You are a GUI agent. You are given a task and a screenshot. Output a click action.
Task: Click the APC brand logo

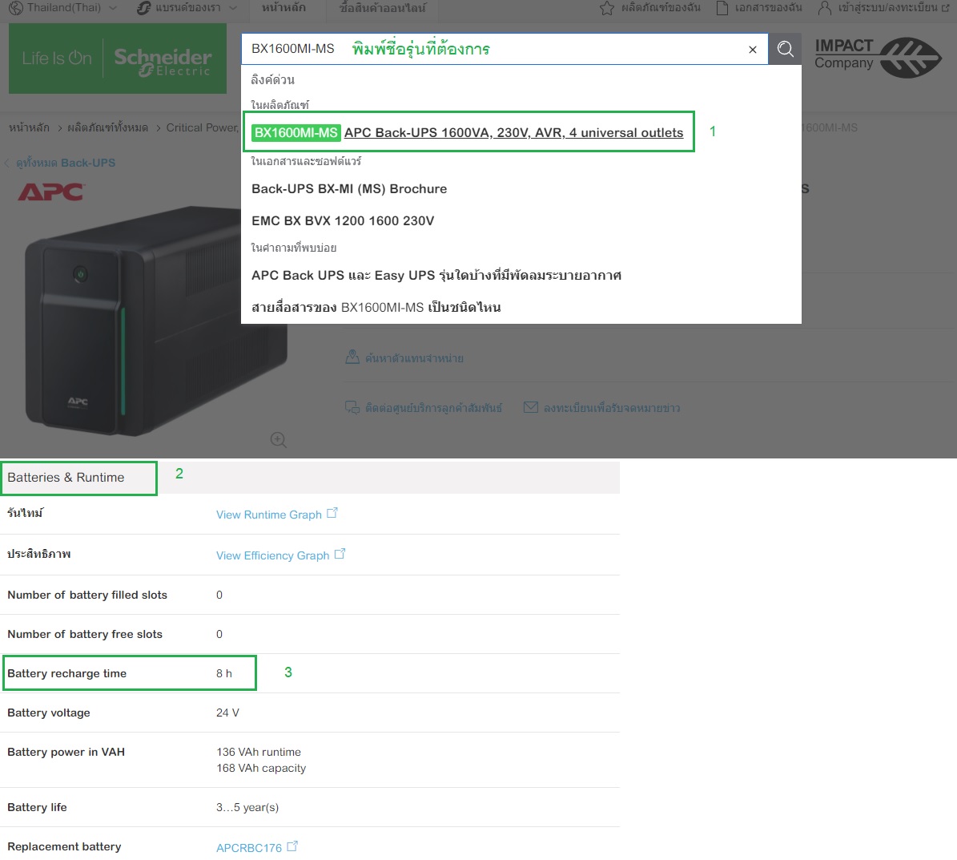tap(51, 192)
